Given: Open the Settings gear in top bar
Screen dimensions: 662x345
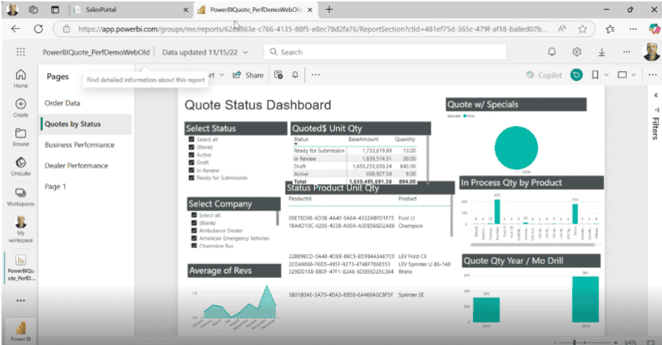Looking at the screenshot, I should point(577,52).
